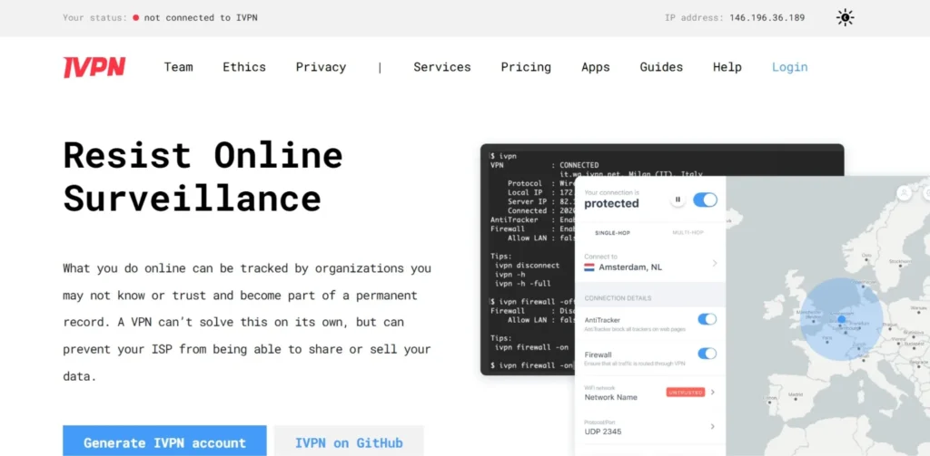Expand the UDP 2345 protocol chevron

click(x=713, y=426)
